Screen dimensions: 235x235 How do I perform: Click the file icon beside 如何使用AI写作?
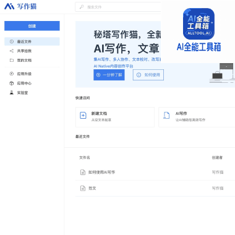(83, 172)
